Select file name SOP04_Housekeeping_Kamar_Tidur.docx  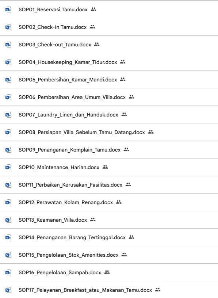[x=68, y=62]
